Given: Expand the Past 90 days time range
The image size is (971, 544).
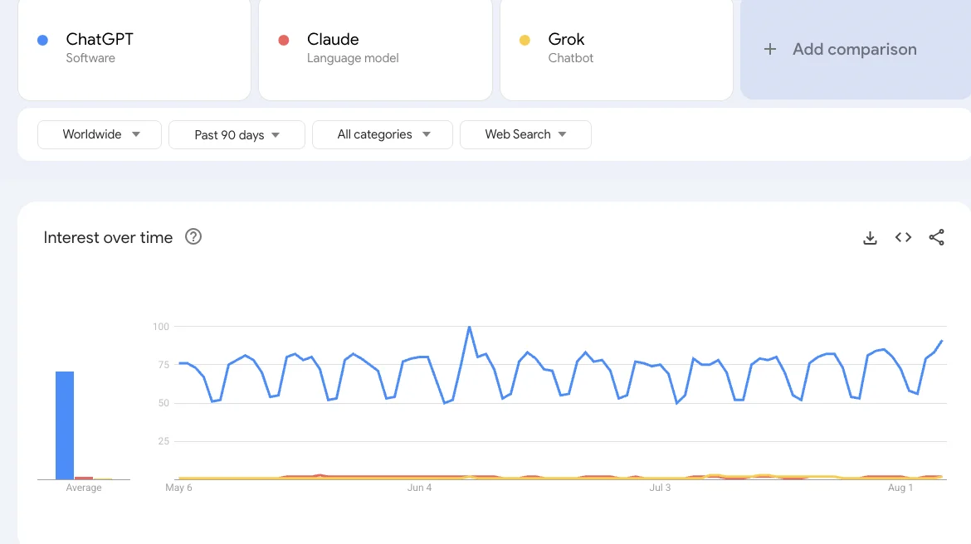Looking at the screenshot, I should [x=237, y=134].
